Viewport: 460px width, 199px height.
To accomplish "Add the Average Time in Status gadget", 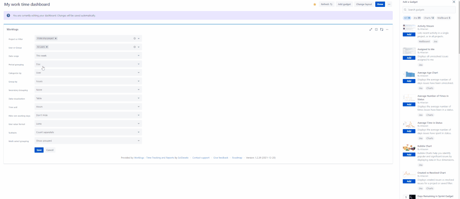I will [409, 131].
